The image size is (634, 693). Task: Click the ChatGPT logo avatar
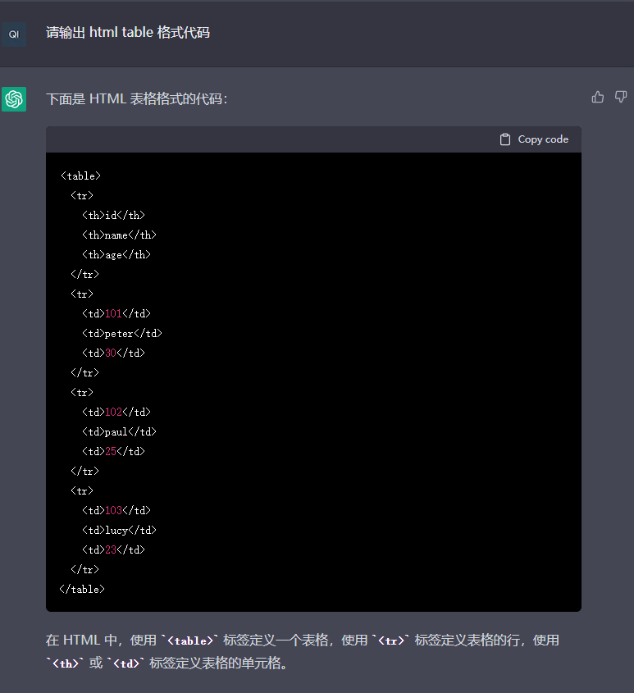[x=14, y=99]
